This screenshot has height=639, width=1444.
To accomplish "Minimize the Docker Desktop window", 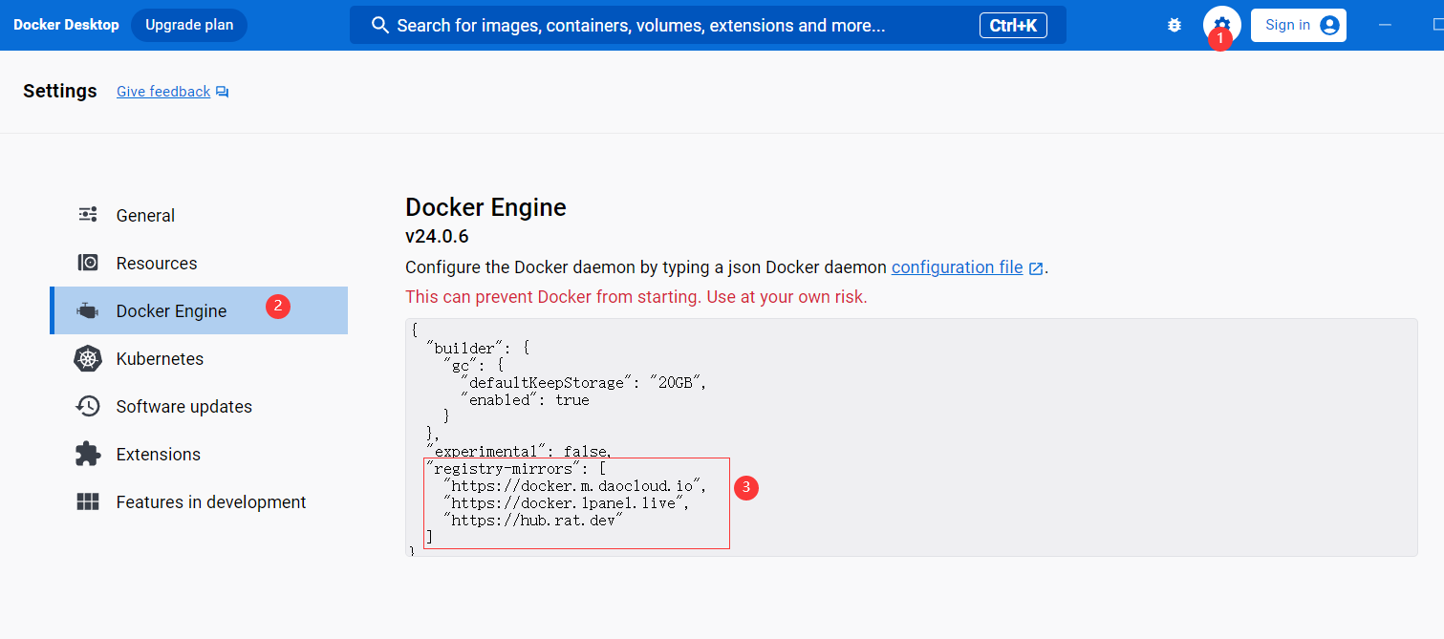I will 1385,25.
